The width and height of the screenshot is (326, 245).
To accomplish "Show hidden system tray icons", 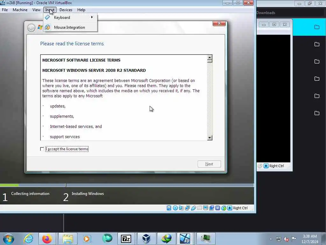I will [x=271, y=239].
